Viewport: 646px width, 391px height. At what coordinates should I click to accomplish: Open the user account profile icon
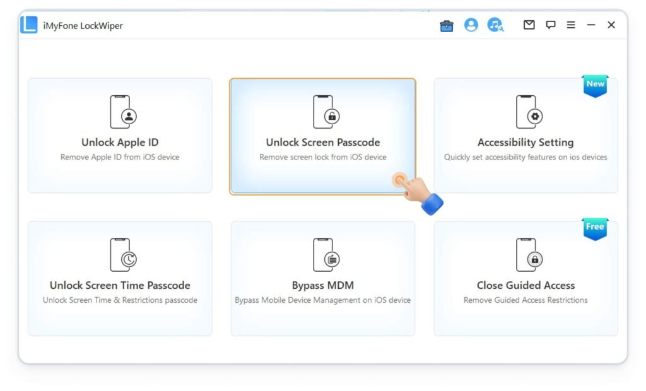471,25
